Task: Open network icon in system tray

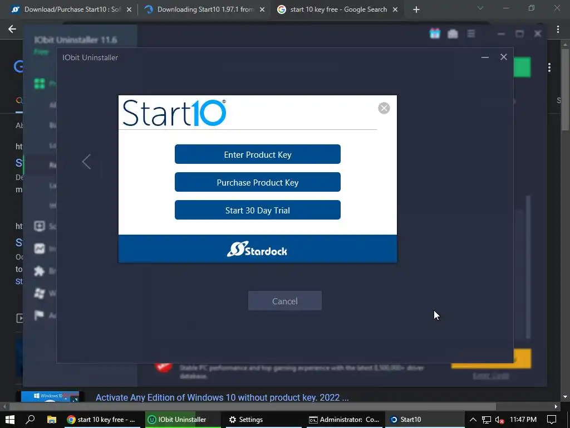Action: (487, 420)
